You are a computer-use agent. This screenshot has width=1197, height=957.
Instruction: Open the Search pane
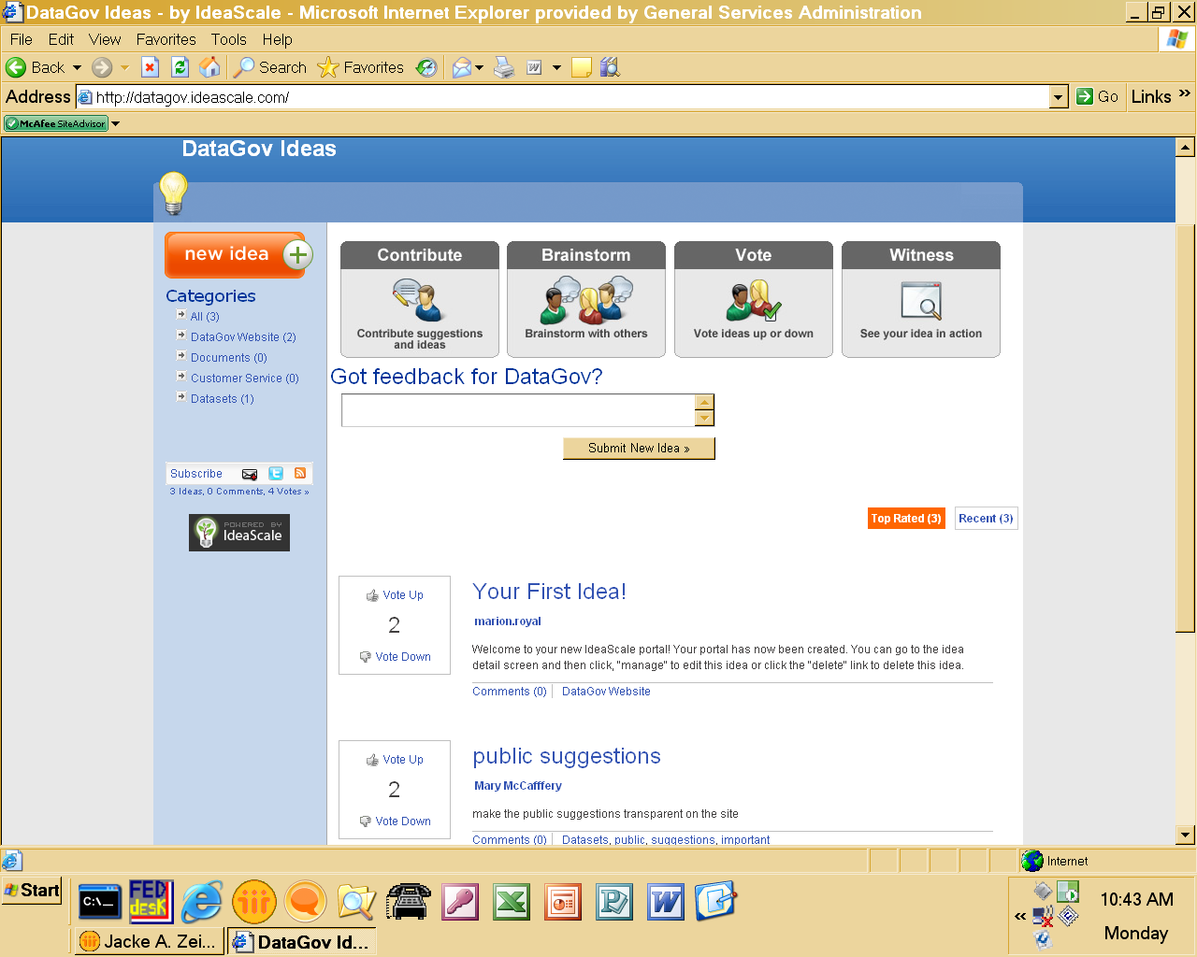pos(270,67)
